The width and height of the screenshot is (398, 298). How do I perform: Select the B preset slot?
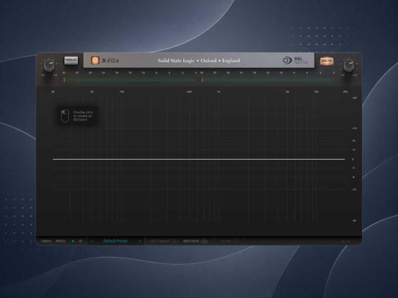81,241
